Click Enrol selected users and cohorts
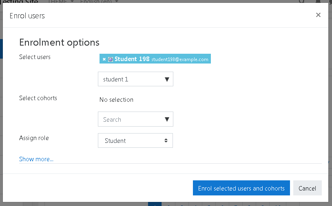 tap(241, 188)
